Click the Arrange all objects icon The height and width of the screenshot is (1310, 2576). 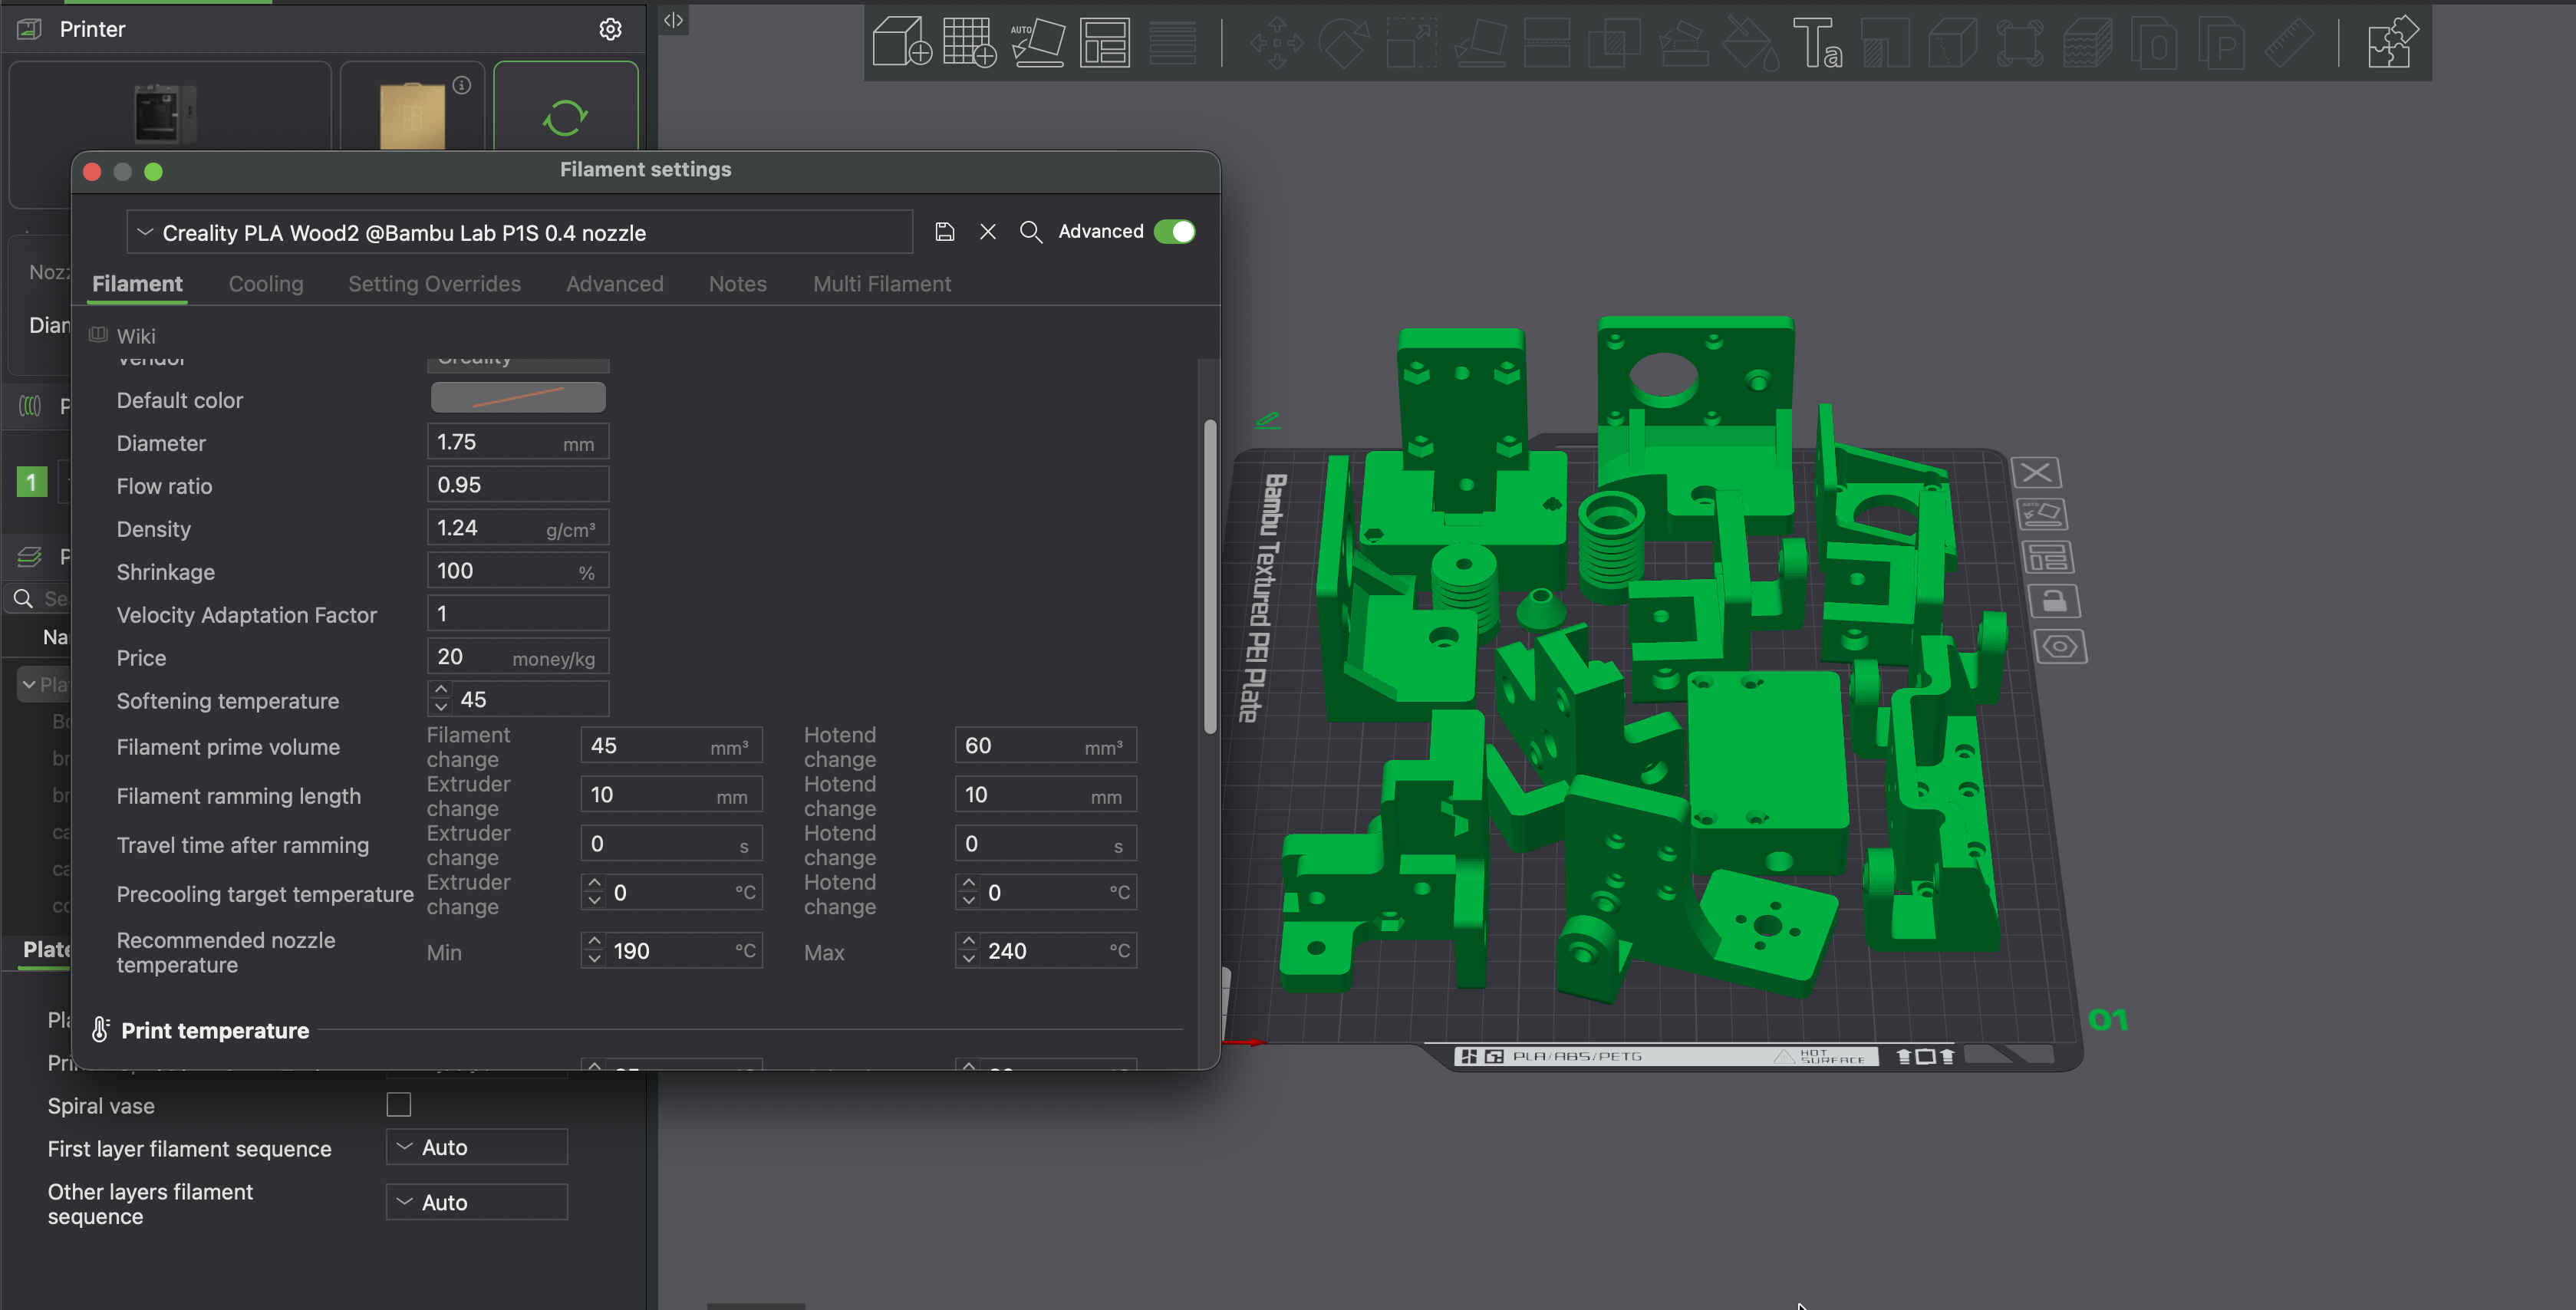[1104, 42]
